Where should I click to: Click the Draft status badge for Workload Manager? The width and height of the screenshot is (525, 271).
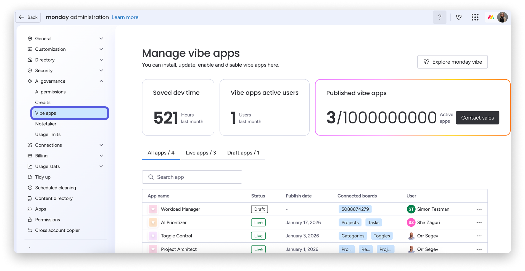(259, 209)
